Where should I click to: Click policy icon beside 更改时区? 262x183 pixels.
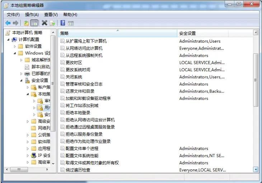pyautogui.click(x=62, y=62)
